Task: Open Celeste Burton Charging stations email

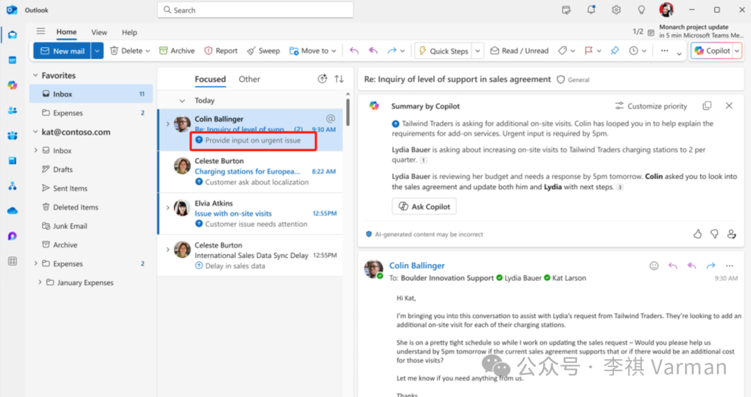Action: coord(250,172)
